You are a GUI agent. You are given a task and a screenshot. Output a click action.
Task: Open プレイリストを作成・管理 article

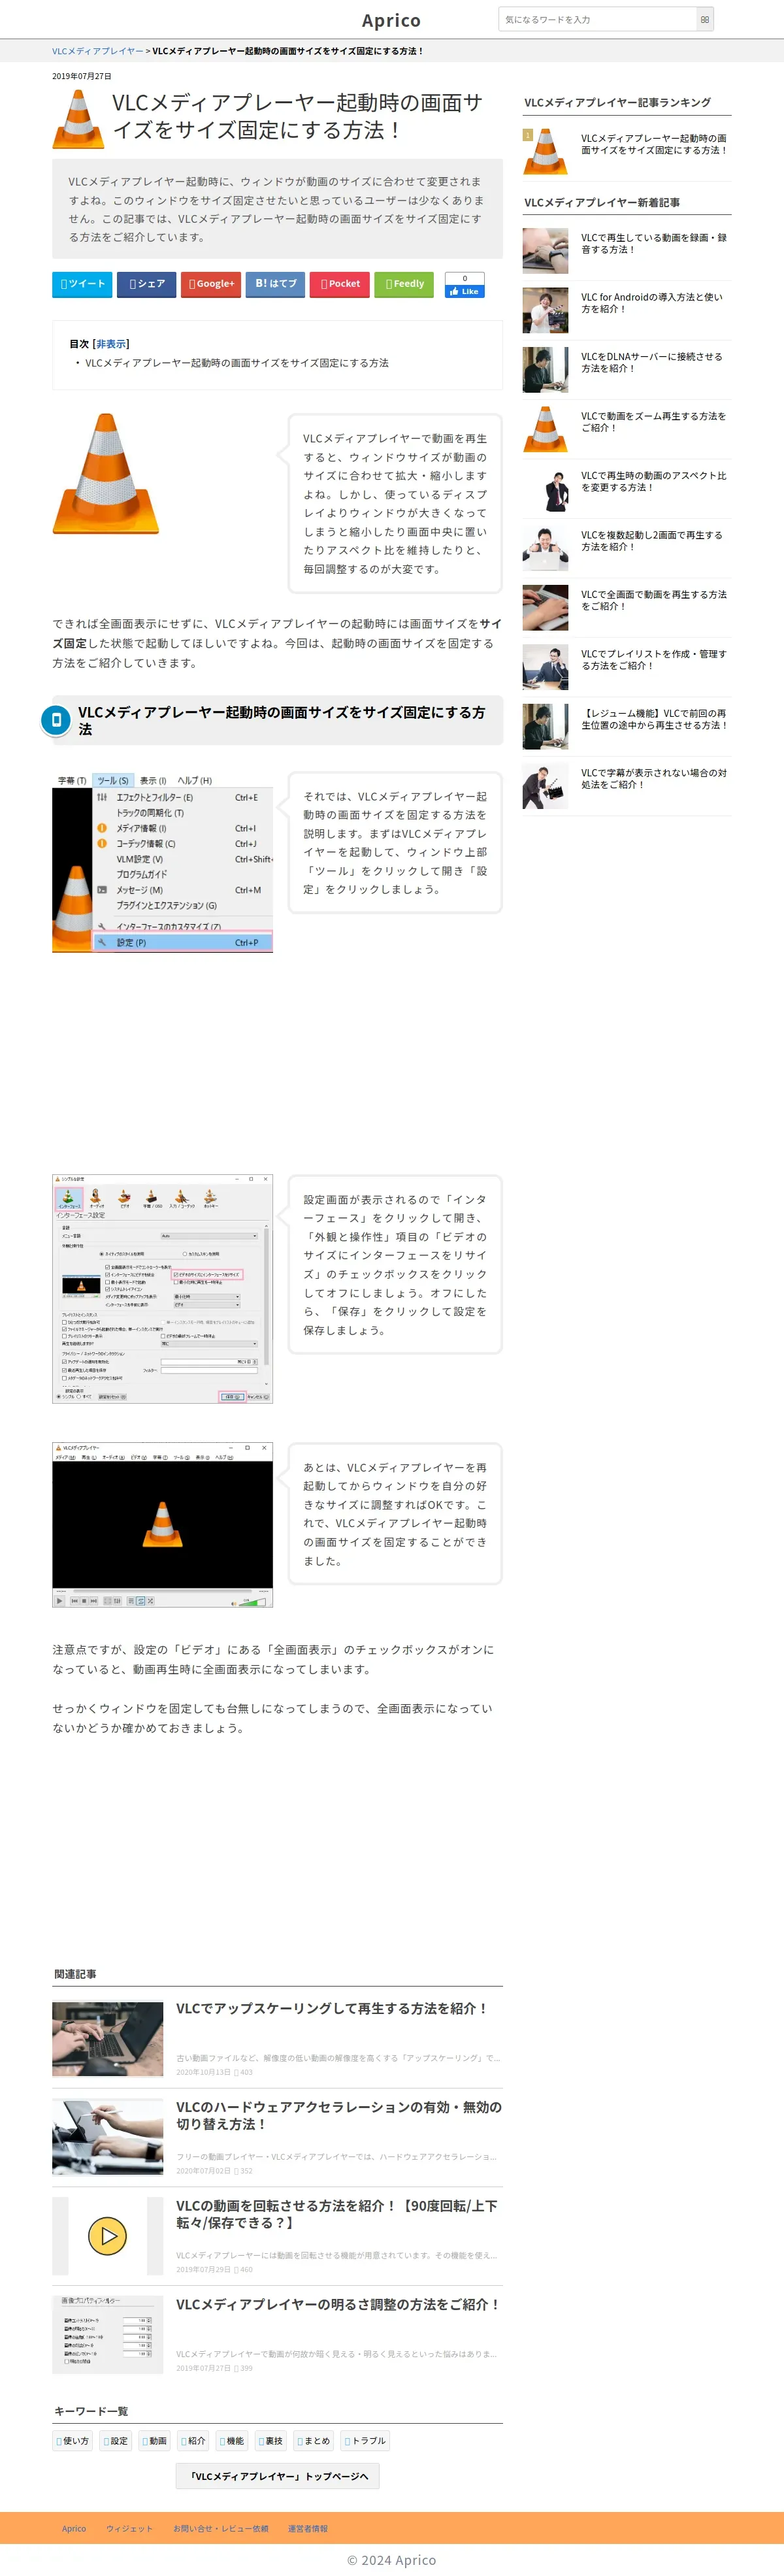pos(654,660)
